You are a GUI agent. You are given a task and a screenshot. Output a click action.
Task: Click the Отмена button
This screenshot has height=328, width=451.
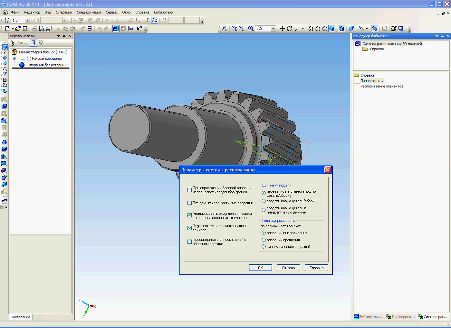click(x=288, y=268)
